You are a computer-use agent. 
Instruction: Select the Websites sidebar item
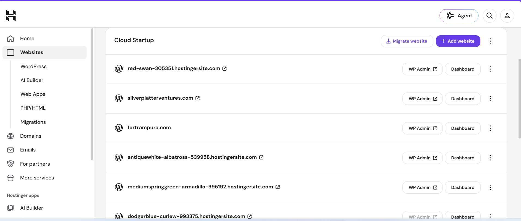click(x=45, y=52)
